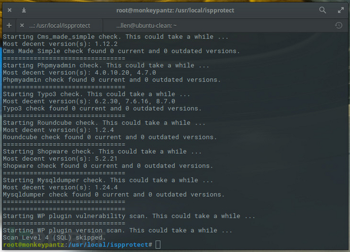Screen dimensions: 350x252
Task: Click 'Typo3 check found 0 current' line
Action: (x=102, y=109)
